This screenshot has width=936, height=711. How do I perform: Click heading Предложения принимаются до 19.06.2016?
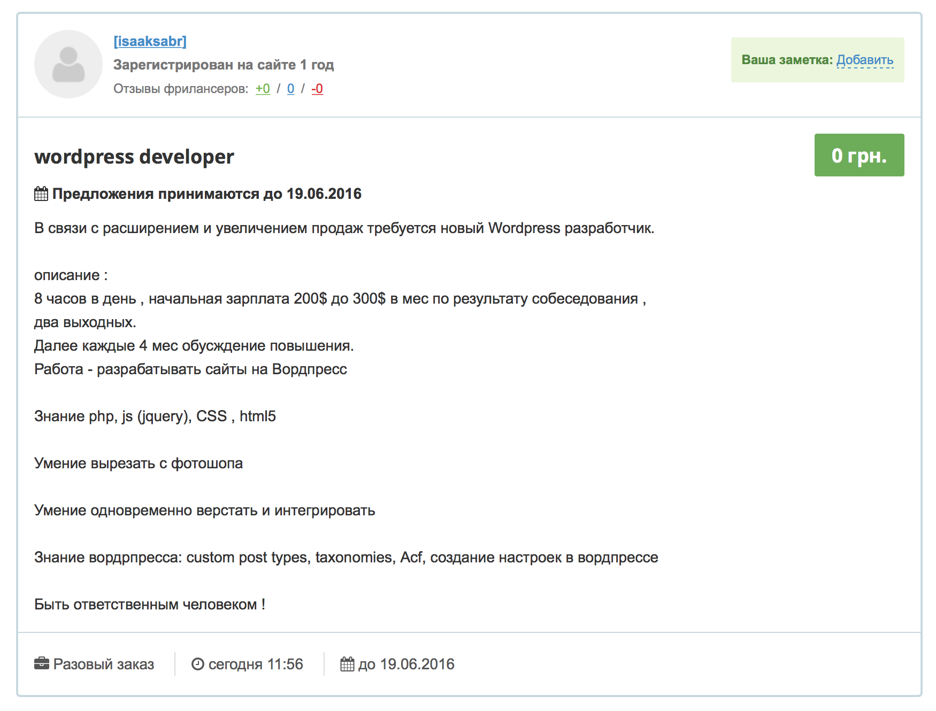click(207, 194)
